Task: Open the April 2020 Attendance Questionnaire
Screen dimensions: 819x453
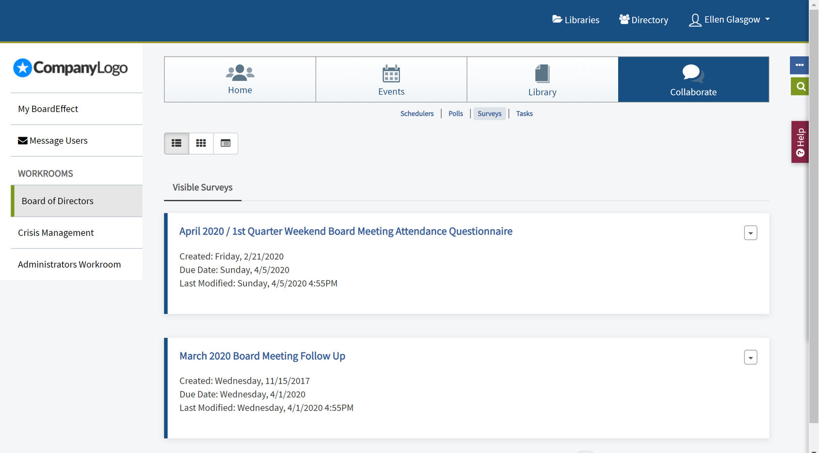Action: (345, 231)
